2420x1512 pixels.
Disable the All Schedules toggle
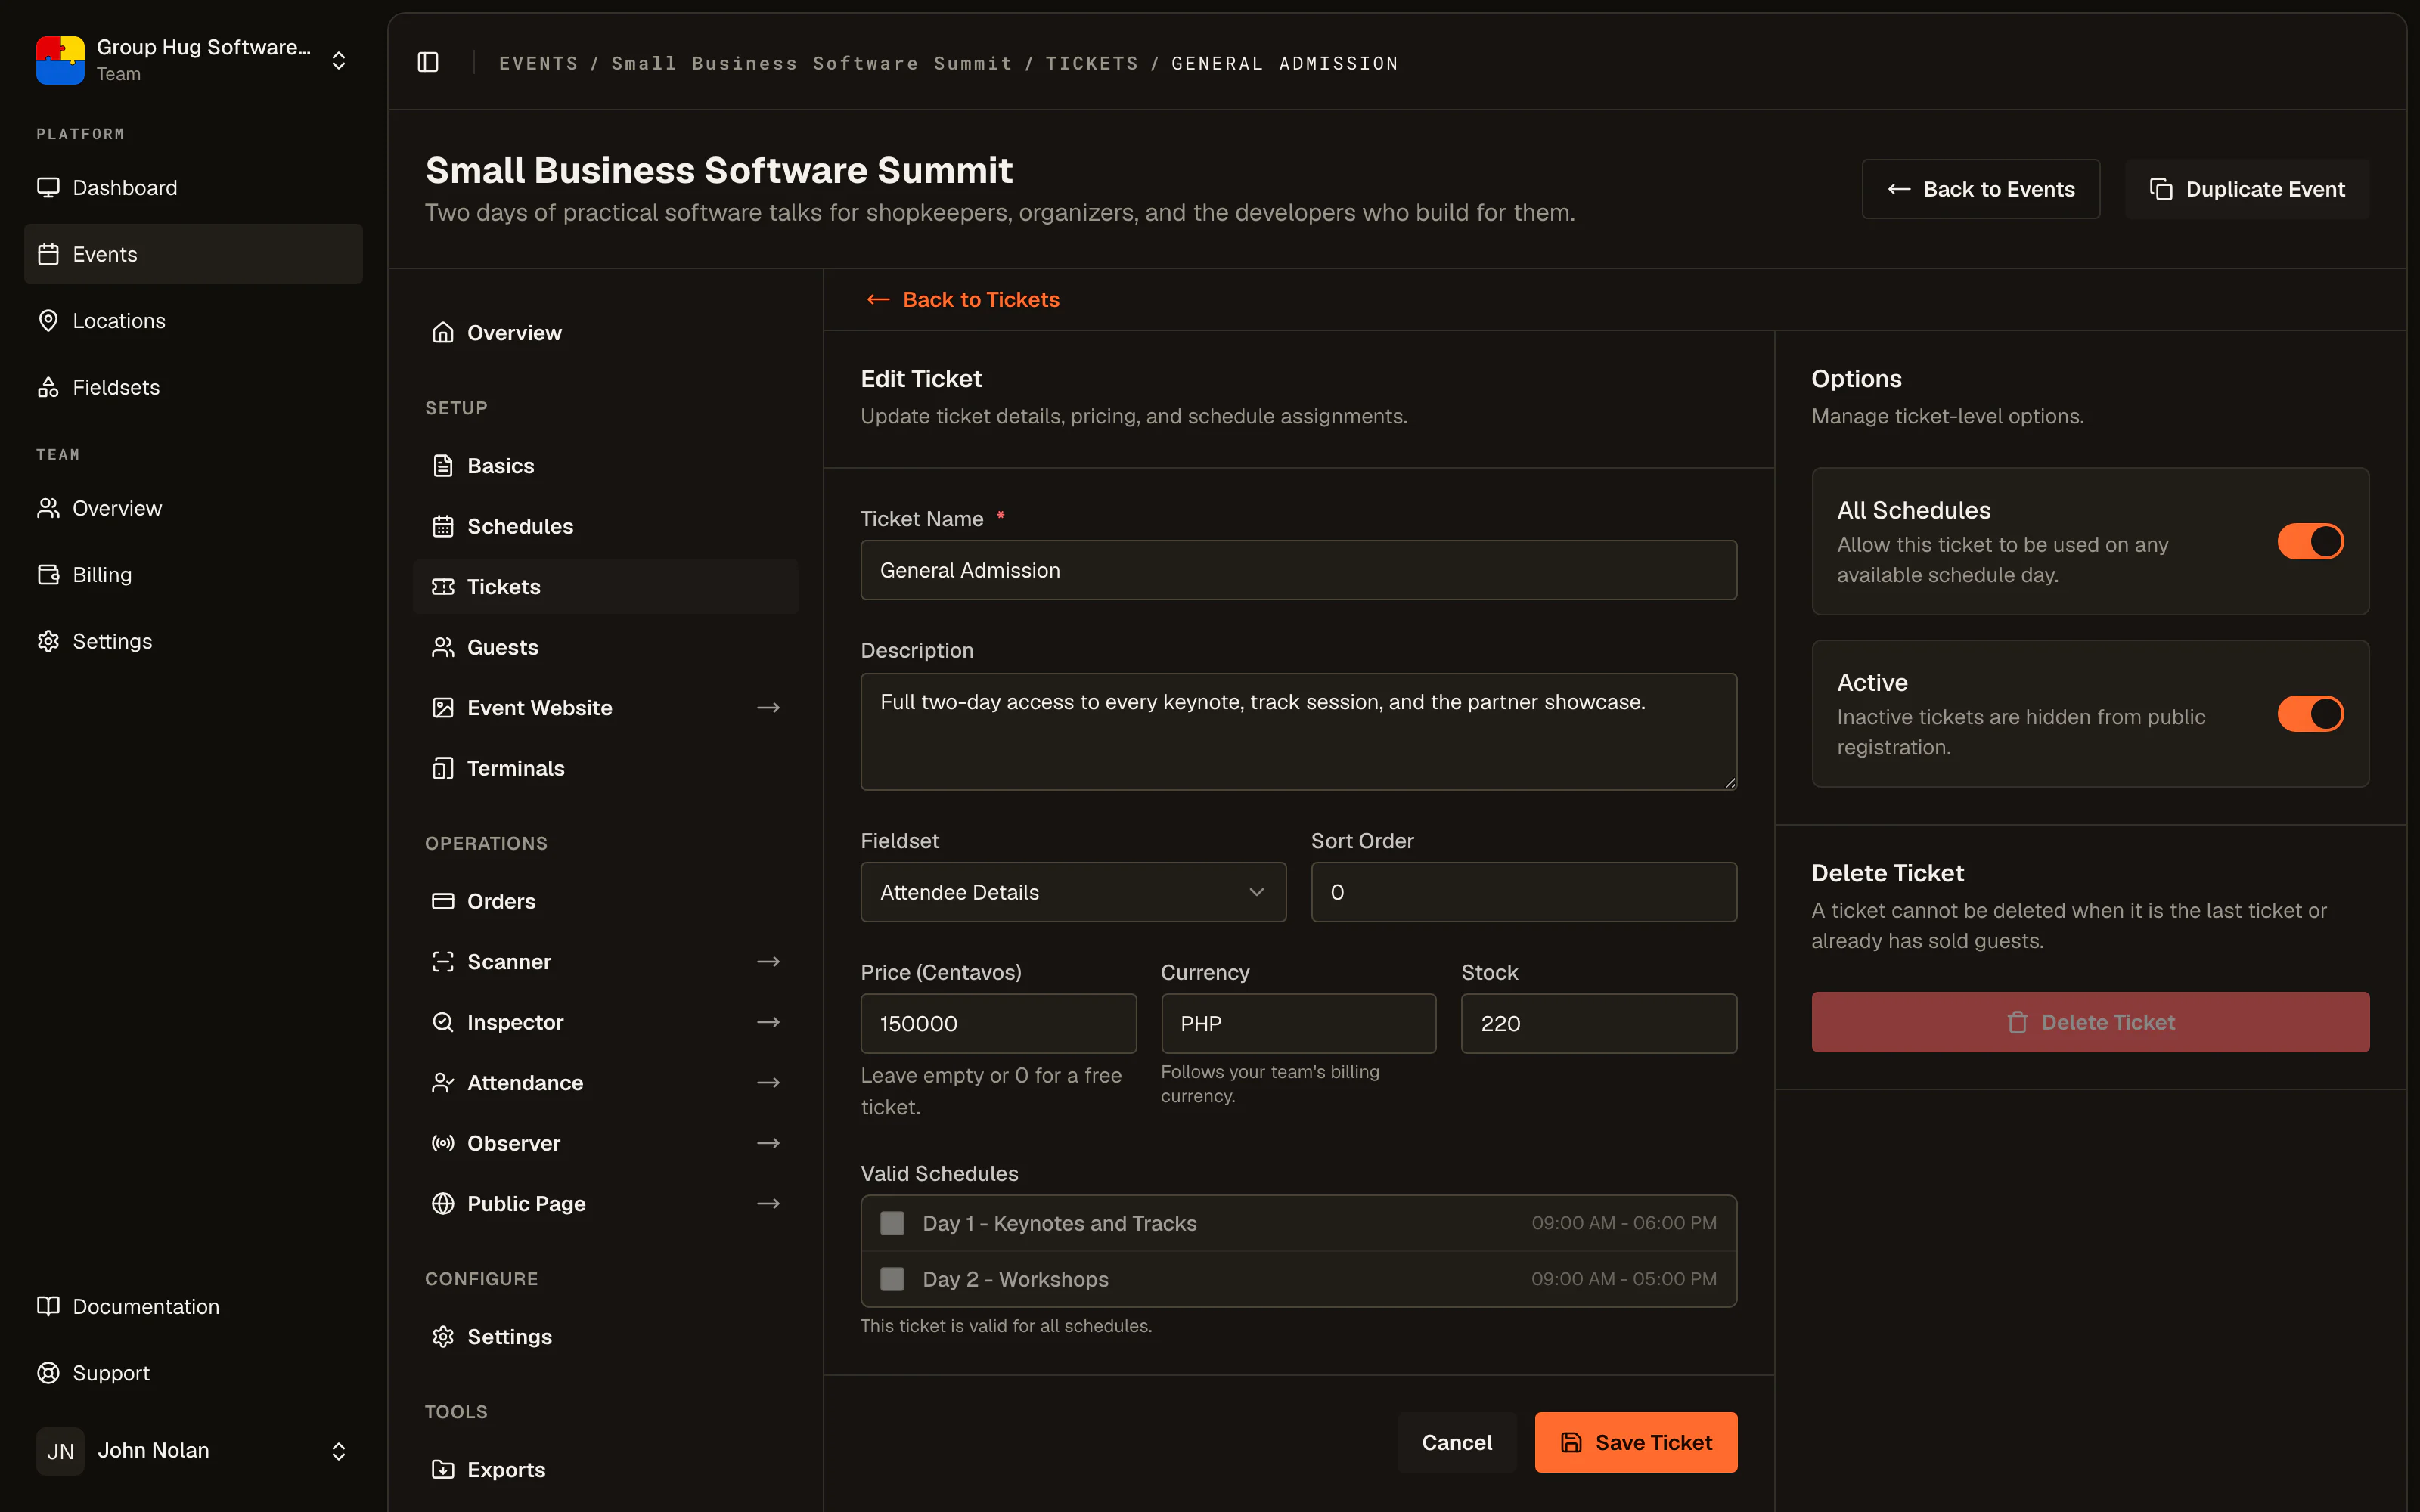tap(2310, 541)
